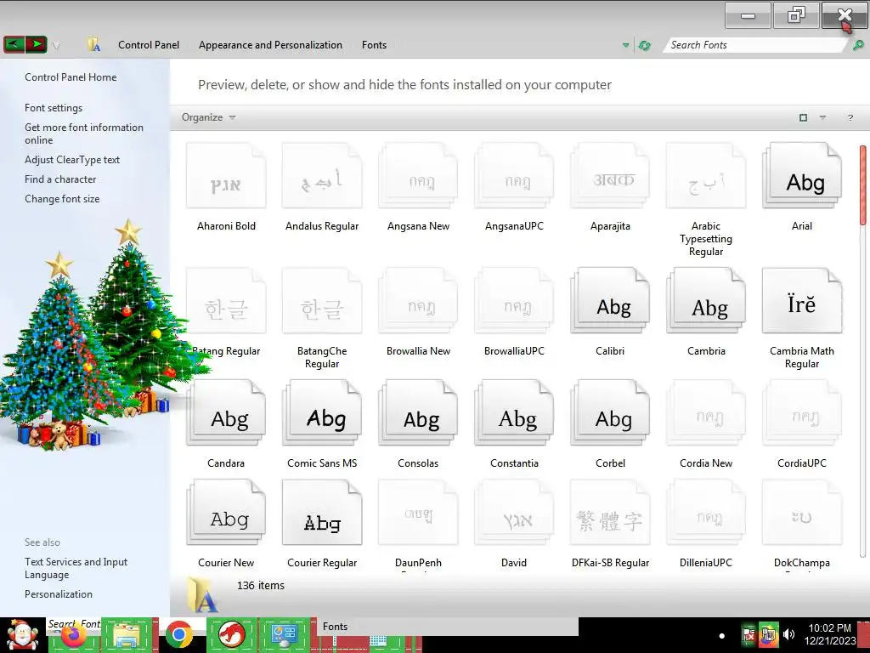Open help with the question mark
The height and width of the screenshot is (653, 870).
click(850, 117)
